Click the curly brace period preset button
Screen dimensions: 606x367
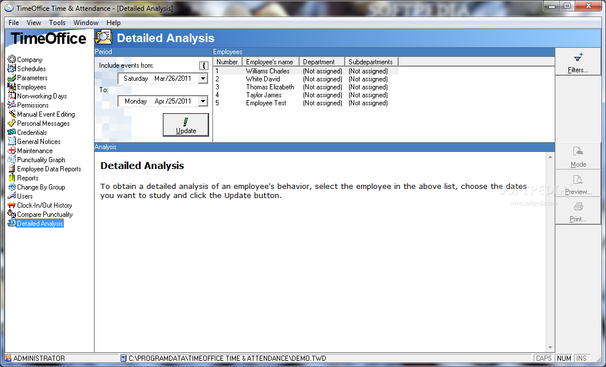click(x=204, y=65)
